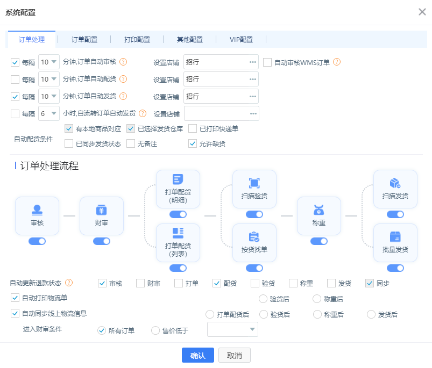The image size is (432, 368).
Task: Click the 打单配货(列表) step icon
Action: [178, 233]
